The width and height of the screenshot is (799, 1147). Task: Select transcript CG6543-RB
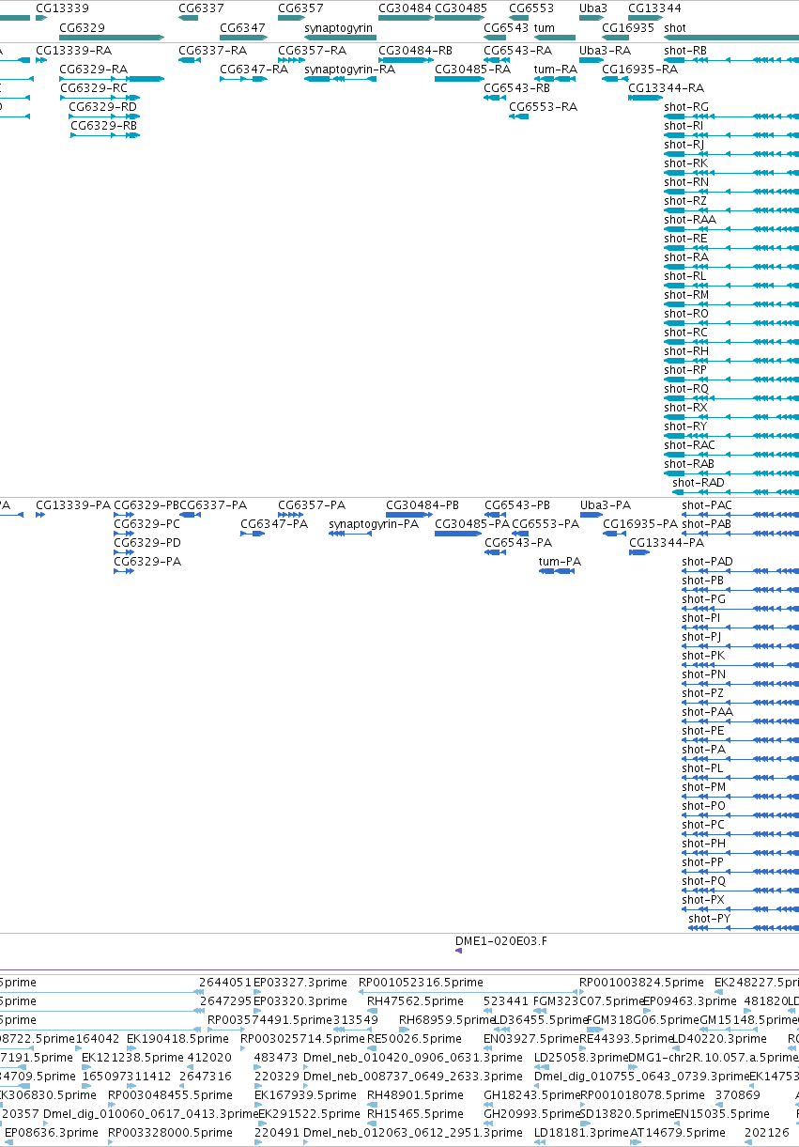(517, 87)
